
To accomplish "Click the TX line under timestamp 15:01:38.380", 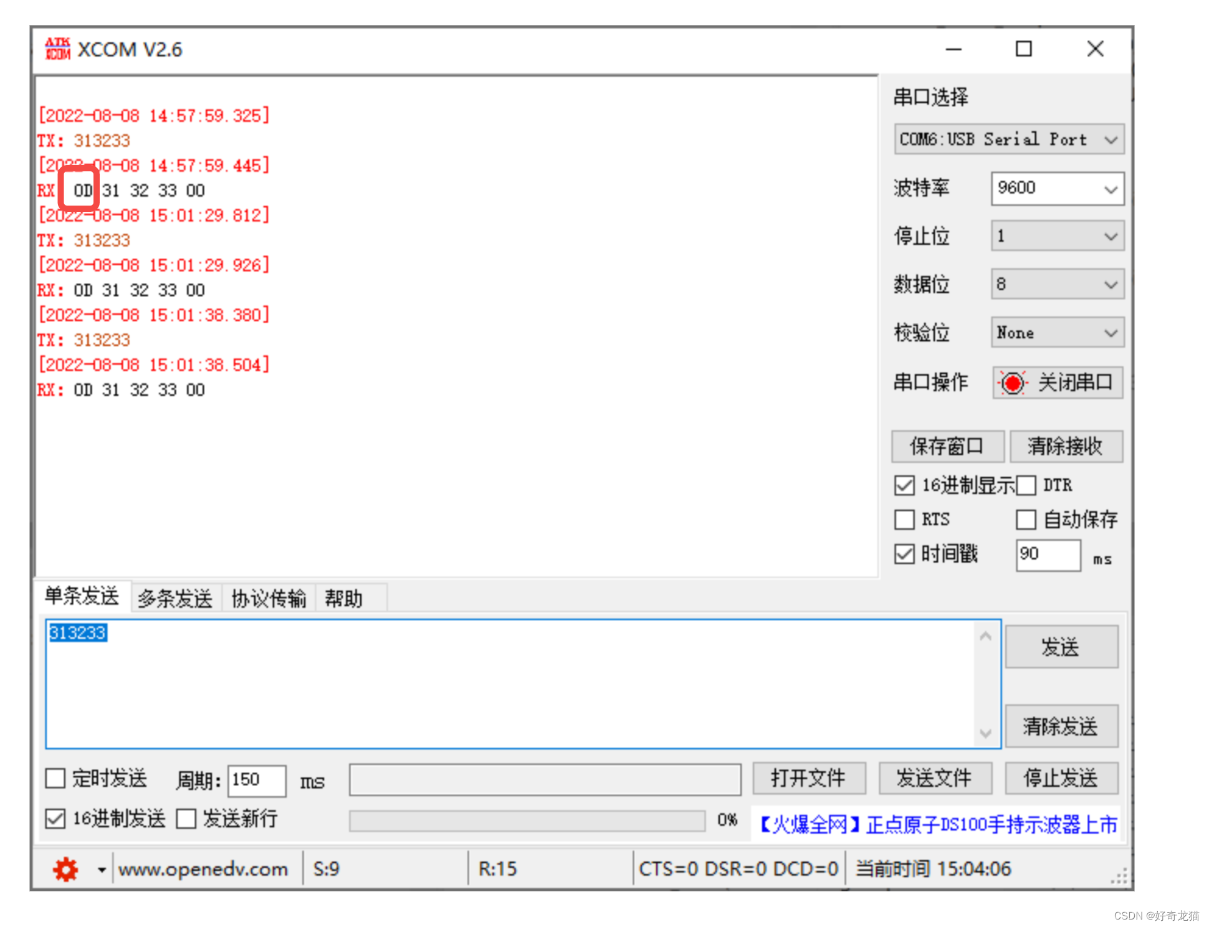I will [x=84, y=340].
